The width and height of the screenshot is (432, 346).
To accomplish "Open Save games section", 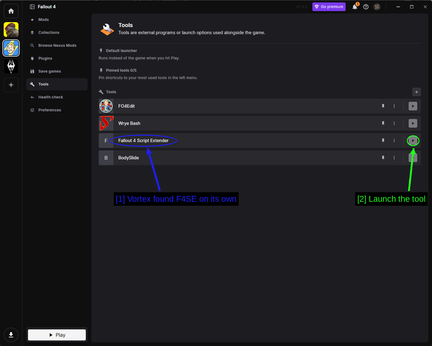I will tap(57, 71).
